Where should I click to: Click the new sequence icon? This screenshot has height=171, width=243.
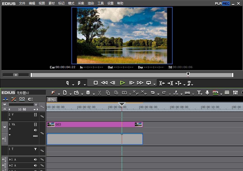point(65,93)
